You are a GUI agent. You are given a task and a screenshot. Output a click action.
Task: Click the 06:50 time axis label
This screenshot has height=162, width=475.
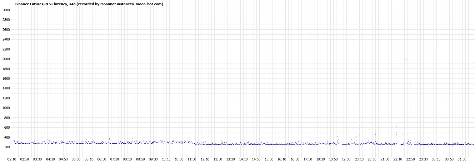(x=102, y=159)
